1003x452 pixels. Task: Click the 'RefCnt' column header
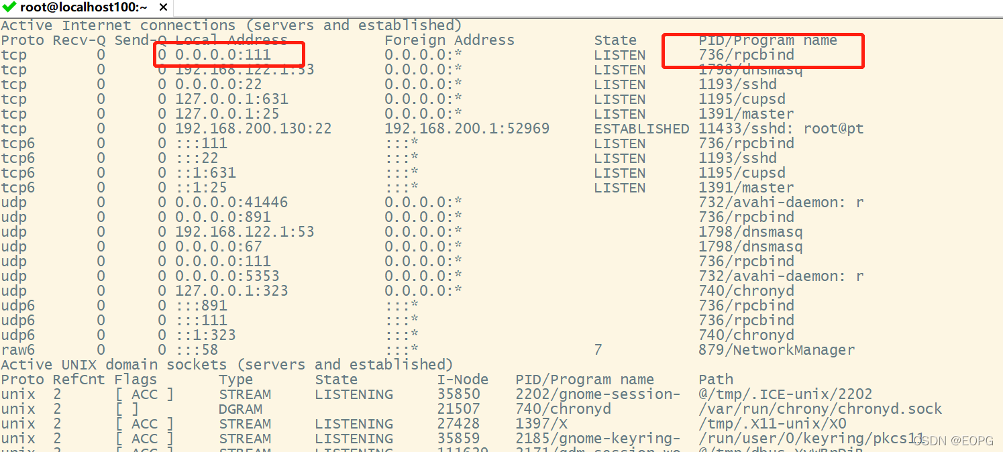coord(79,380)
